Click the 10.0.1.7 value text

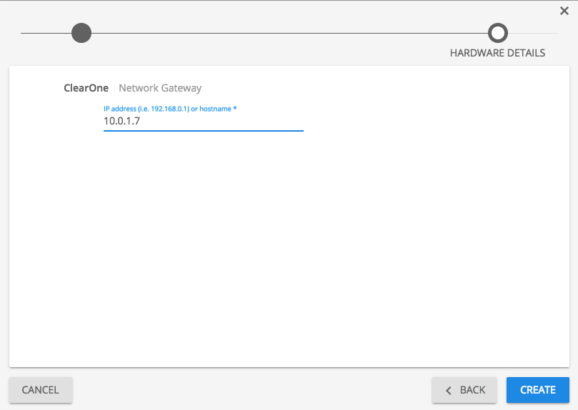121,122
